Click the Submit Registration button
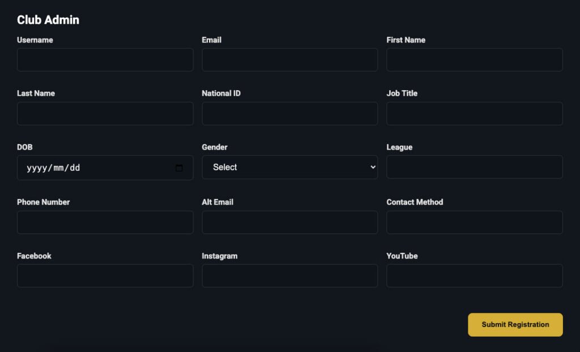Viewport: 580px width, 352px height. [515, 325]
